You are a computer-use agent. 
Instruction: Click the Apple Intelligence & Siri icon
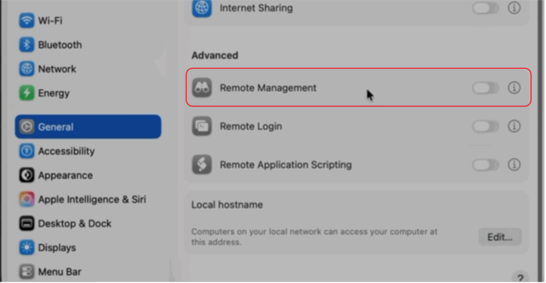27,199
